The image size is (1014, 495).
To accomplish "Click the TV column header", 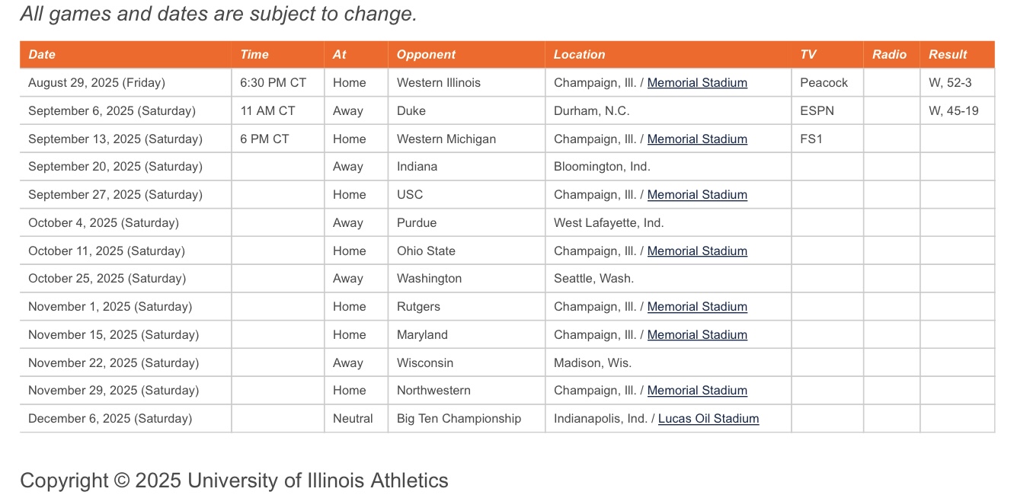I will (x=808, y=55).
